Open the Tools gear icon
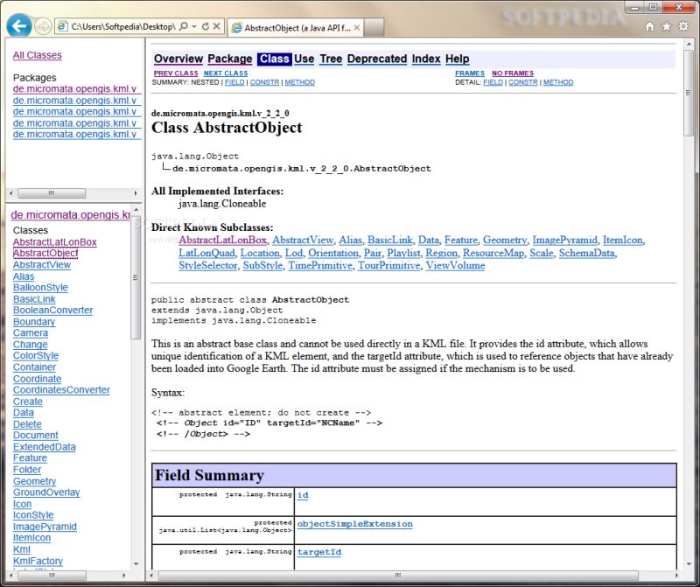Image resolution: width=700 pixels, height=587 pixels. 683,27
